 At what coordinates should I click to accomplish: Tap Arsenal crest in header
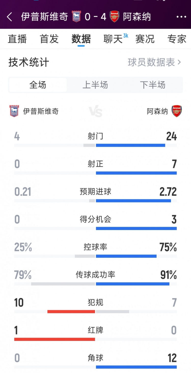click(x=114, y=17)
